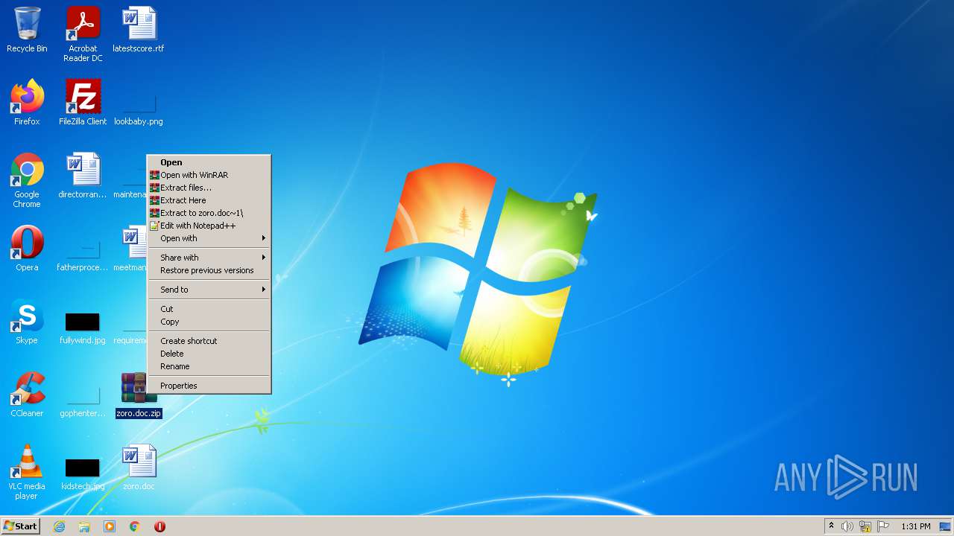The width and height of the screenshot is (954, 536).
Task: Click the Start button
Action: 20,526
